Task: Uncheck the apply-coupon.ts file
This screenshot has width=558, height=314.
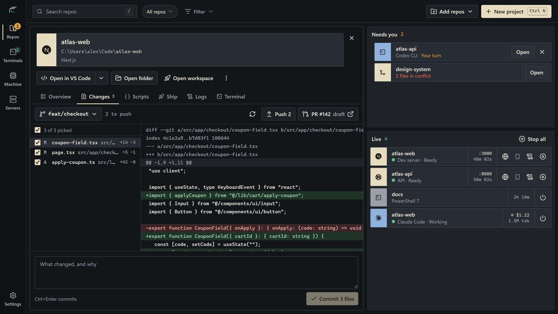Action: tap(37, 162)
